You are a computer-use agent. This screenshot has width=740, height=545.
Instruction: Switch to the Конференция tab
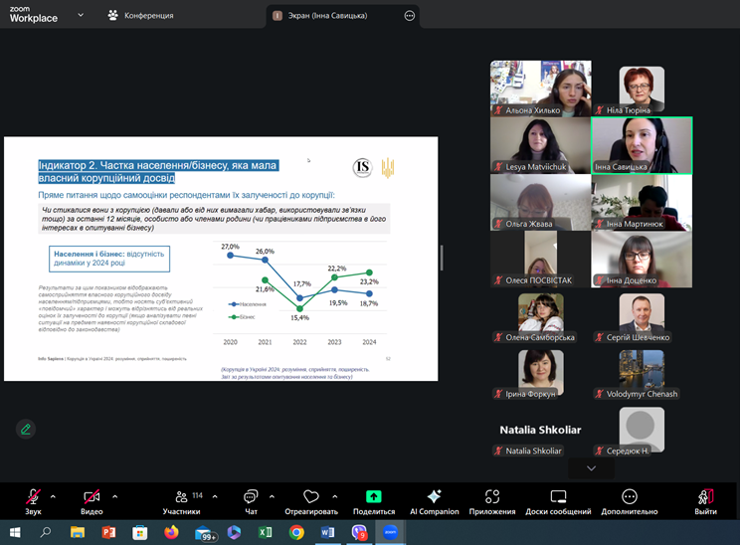point(141,16)
